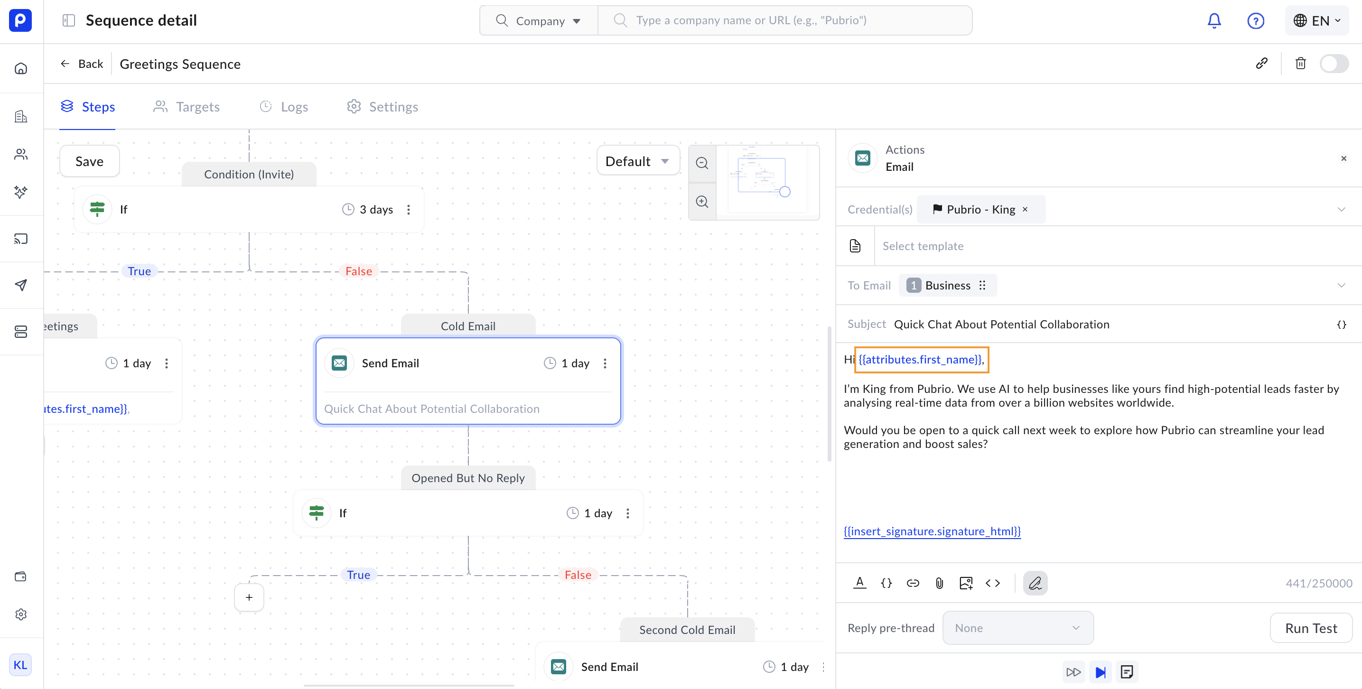Open Reply pre-thread None dropdown
The height and width of the screenshot is (689, 1362).
pos(1017,628)
